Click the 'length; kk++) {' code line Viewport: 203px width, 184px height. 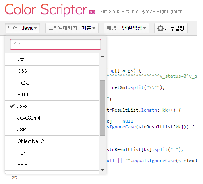pos(161,110)
